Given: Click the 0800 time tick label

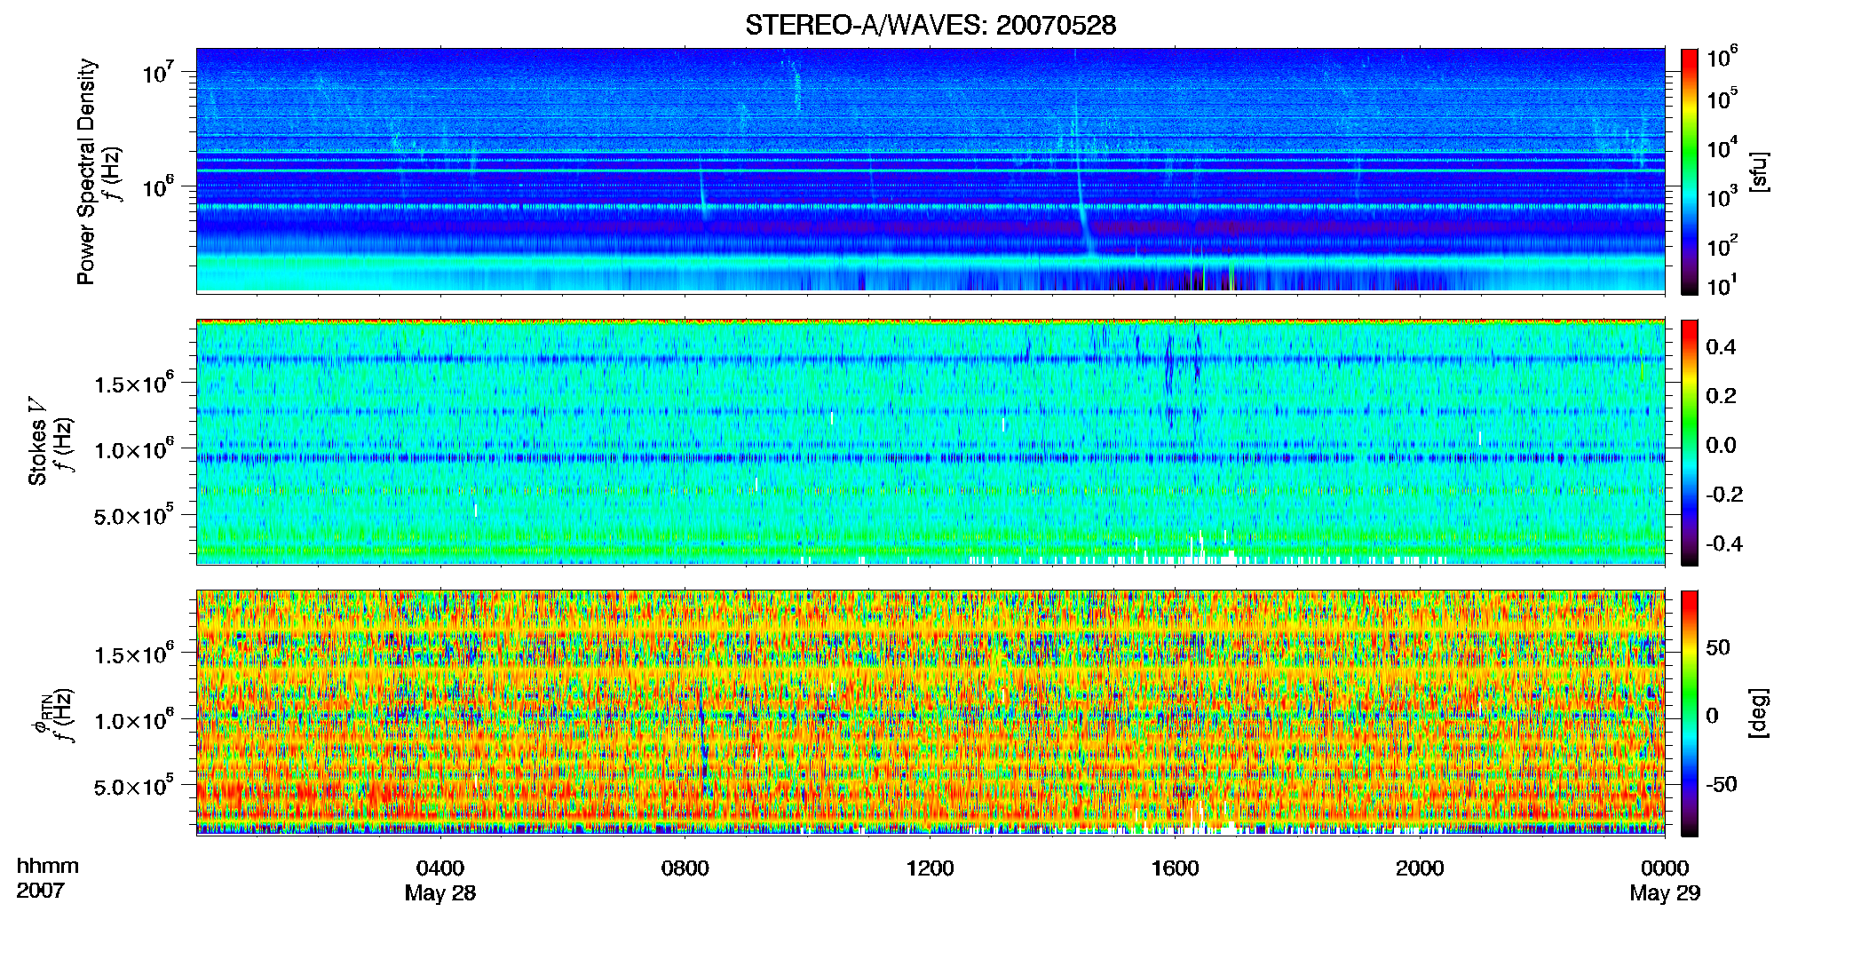Looking at the screenshot, I should click(685, 868).
